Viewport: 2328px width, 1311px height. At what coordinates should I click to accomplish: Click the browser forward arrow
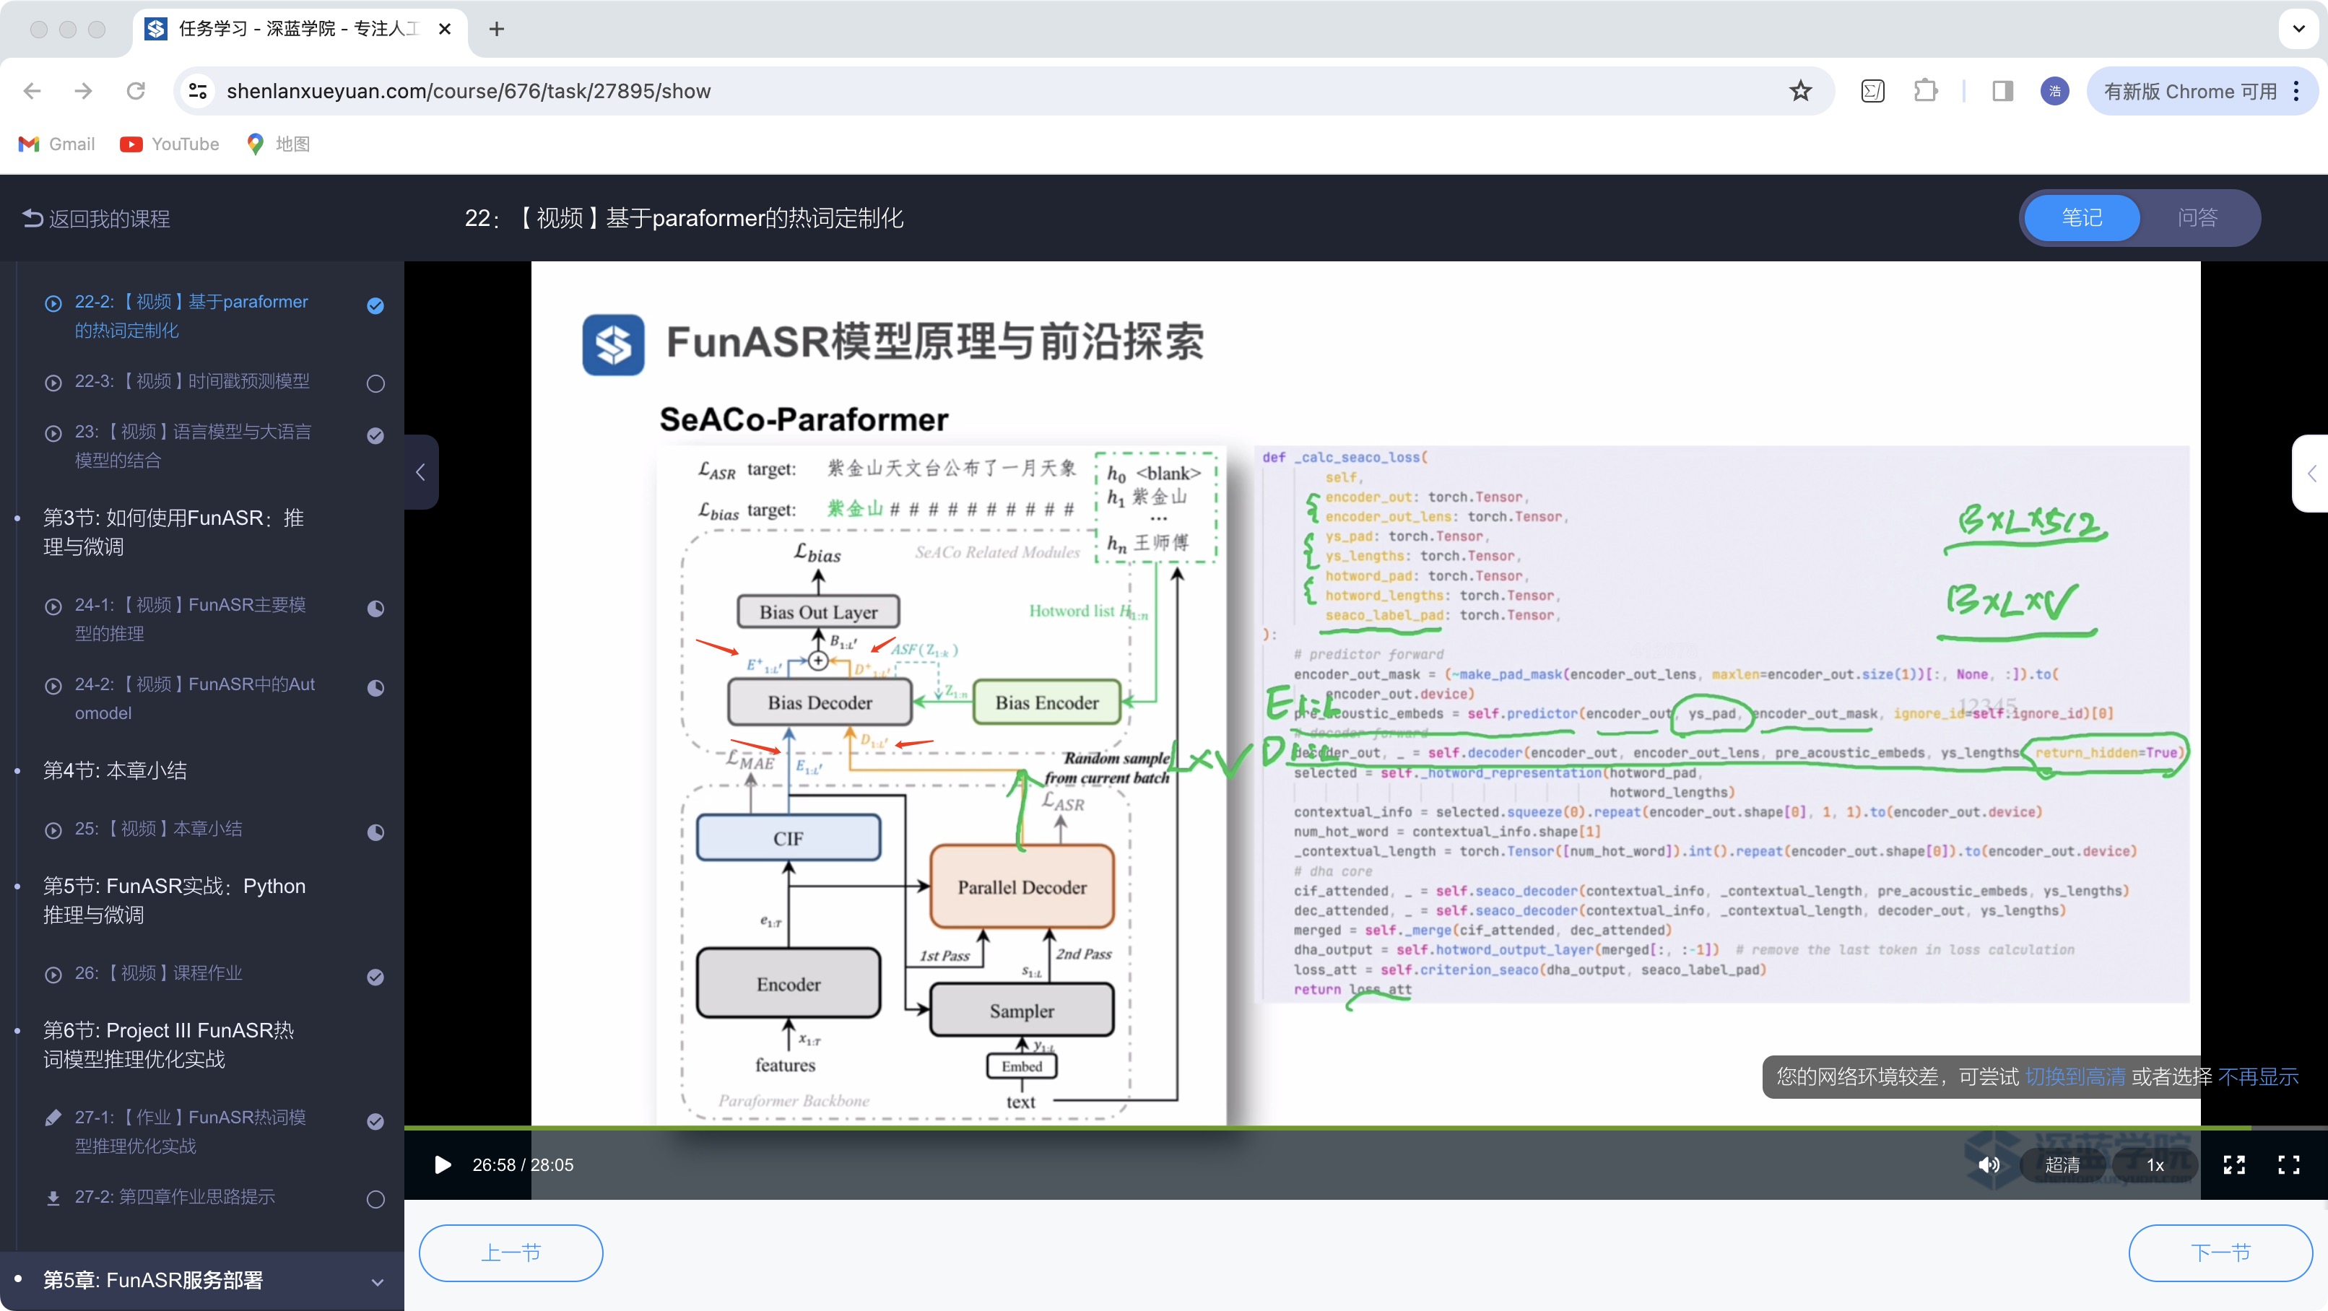click(83, 91)
